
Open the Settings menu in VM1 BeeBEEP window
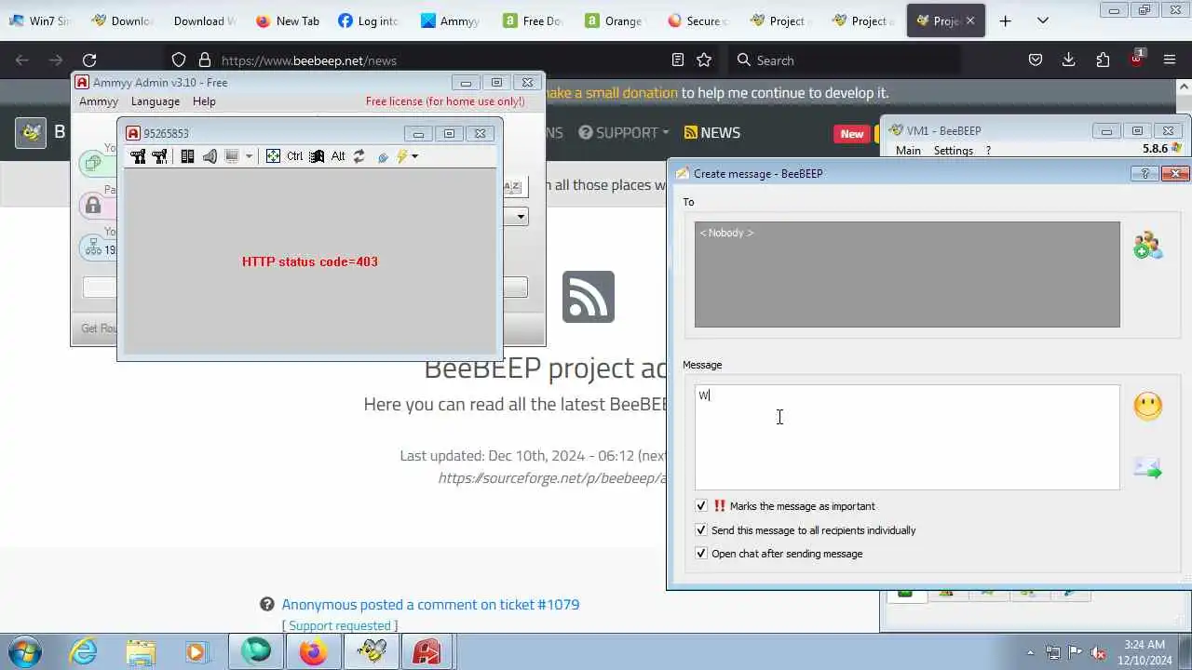coord(954,151)
